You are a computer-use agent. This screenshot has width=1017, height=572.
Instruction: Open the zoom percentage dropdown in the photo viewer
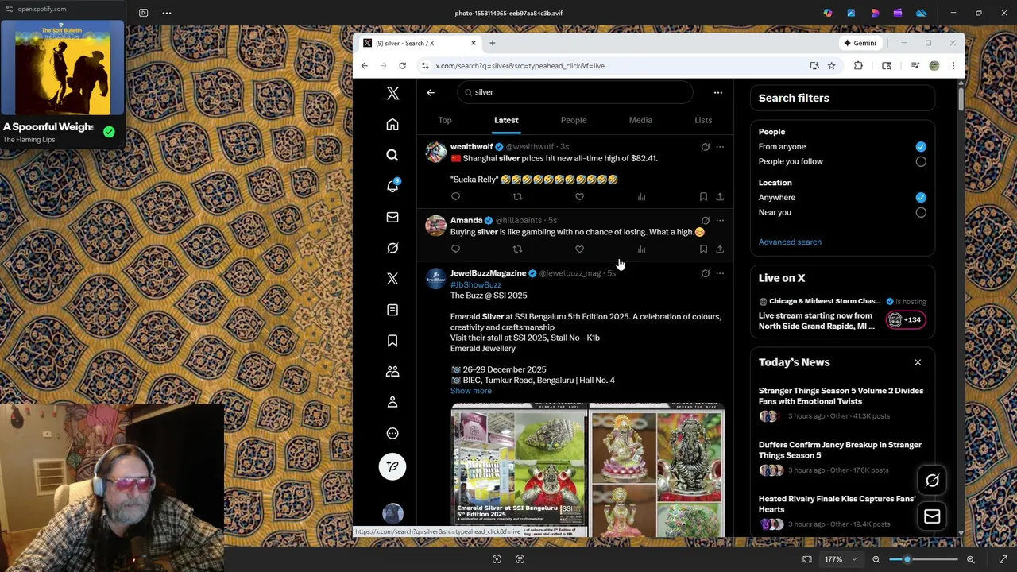[x=841, y=559]
